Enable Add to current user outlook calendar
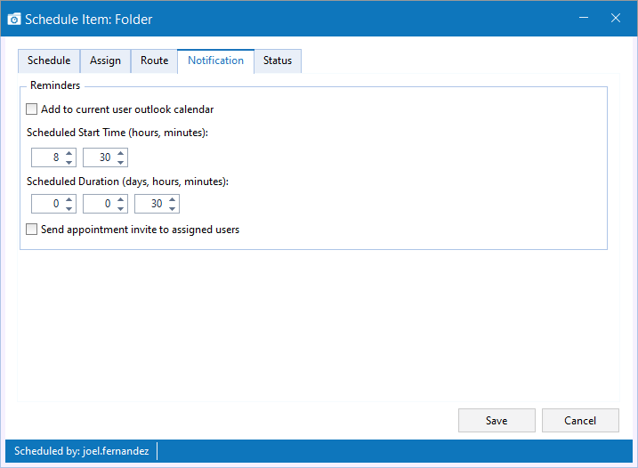Image resolution: width=638 pixels, height=468 pixels. tap(32, 109)
